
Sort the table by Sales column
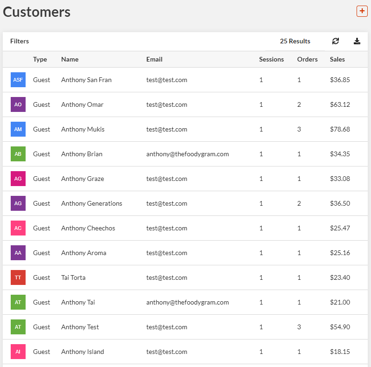[x=337, y=59]
